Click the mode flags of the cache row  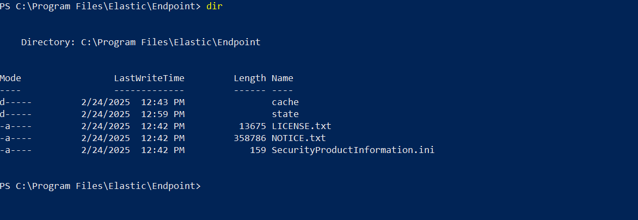coord(16,102)
